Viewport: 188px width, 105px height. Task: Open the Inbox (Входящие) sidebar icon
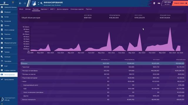(x=2, y=12)
